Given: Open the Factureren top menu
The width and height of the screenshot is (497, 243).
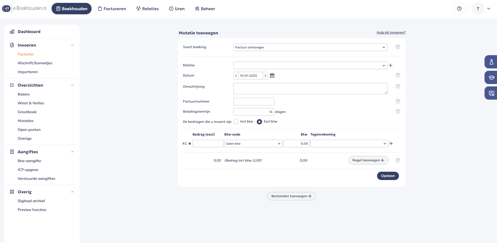Looking at the screenshot, I should (x=112, y=9).
